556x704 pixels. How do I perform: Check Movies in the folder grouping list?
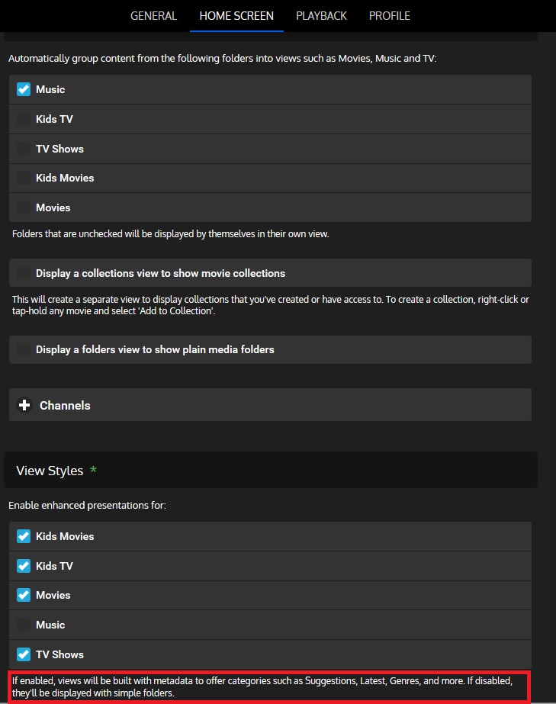pyautogui.click(x=24, y=207)
